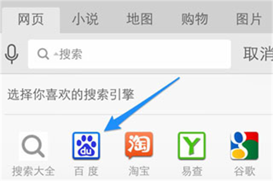Open the 图片 tab
The image size is (273, 181).
click(249, 19)
